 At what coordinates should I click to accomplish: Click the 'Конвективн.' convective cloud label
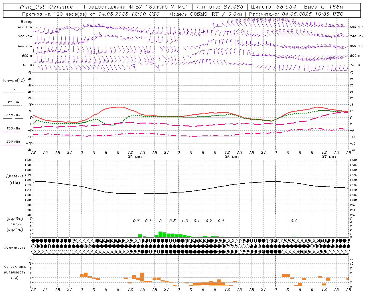[15, 267]
